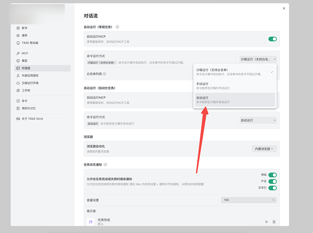
Task: Go to the 命令 sidebar section
Action: click(x=42, y=101)
